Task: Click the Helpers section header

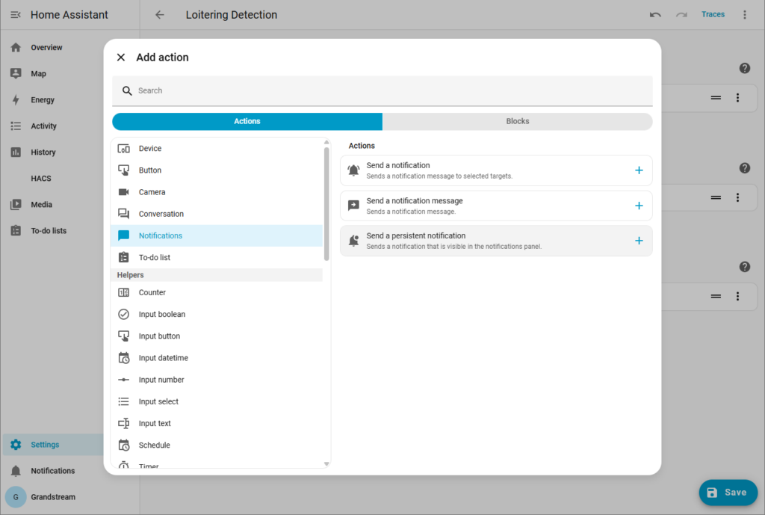Action: [217, 275]
